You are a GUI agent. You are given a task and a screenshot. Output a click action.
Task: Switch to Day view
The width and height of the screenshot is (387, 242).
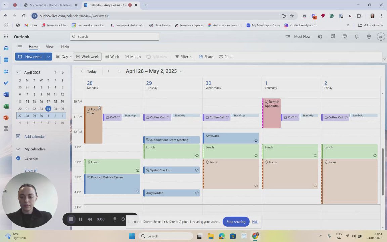click(62, 57)
